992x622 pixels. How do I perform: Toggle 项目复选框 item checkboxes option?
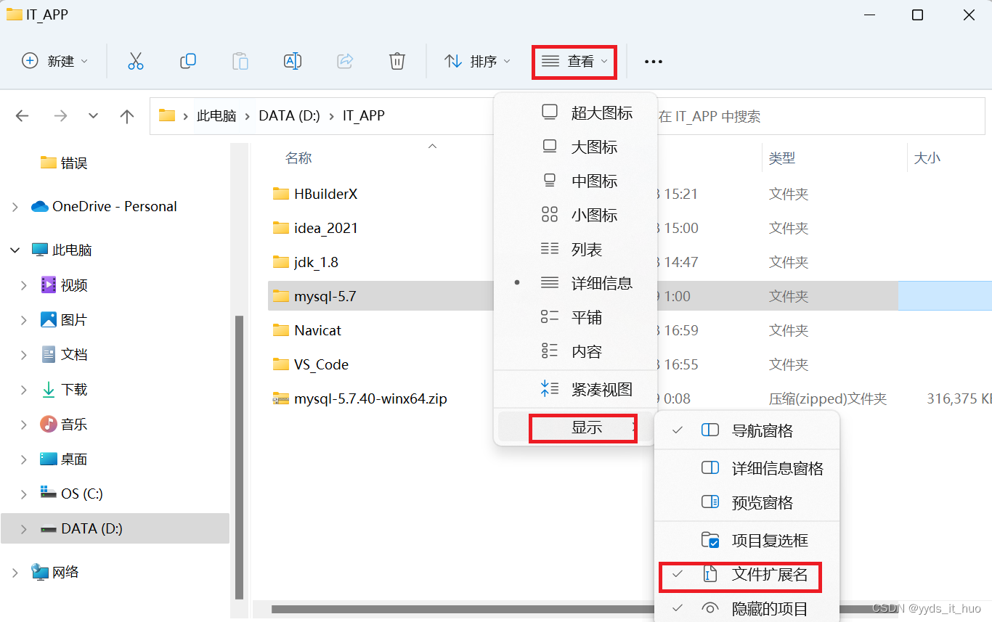coord(747,540)
